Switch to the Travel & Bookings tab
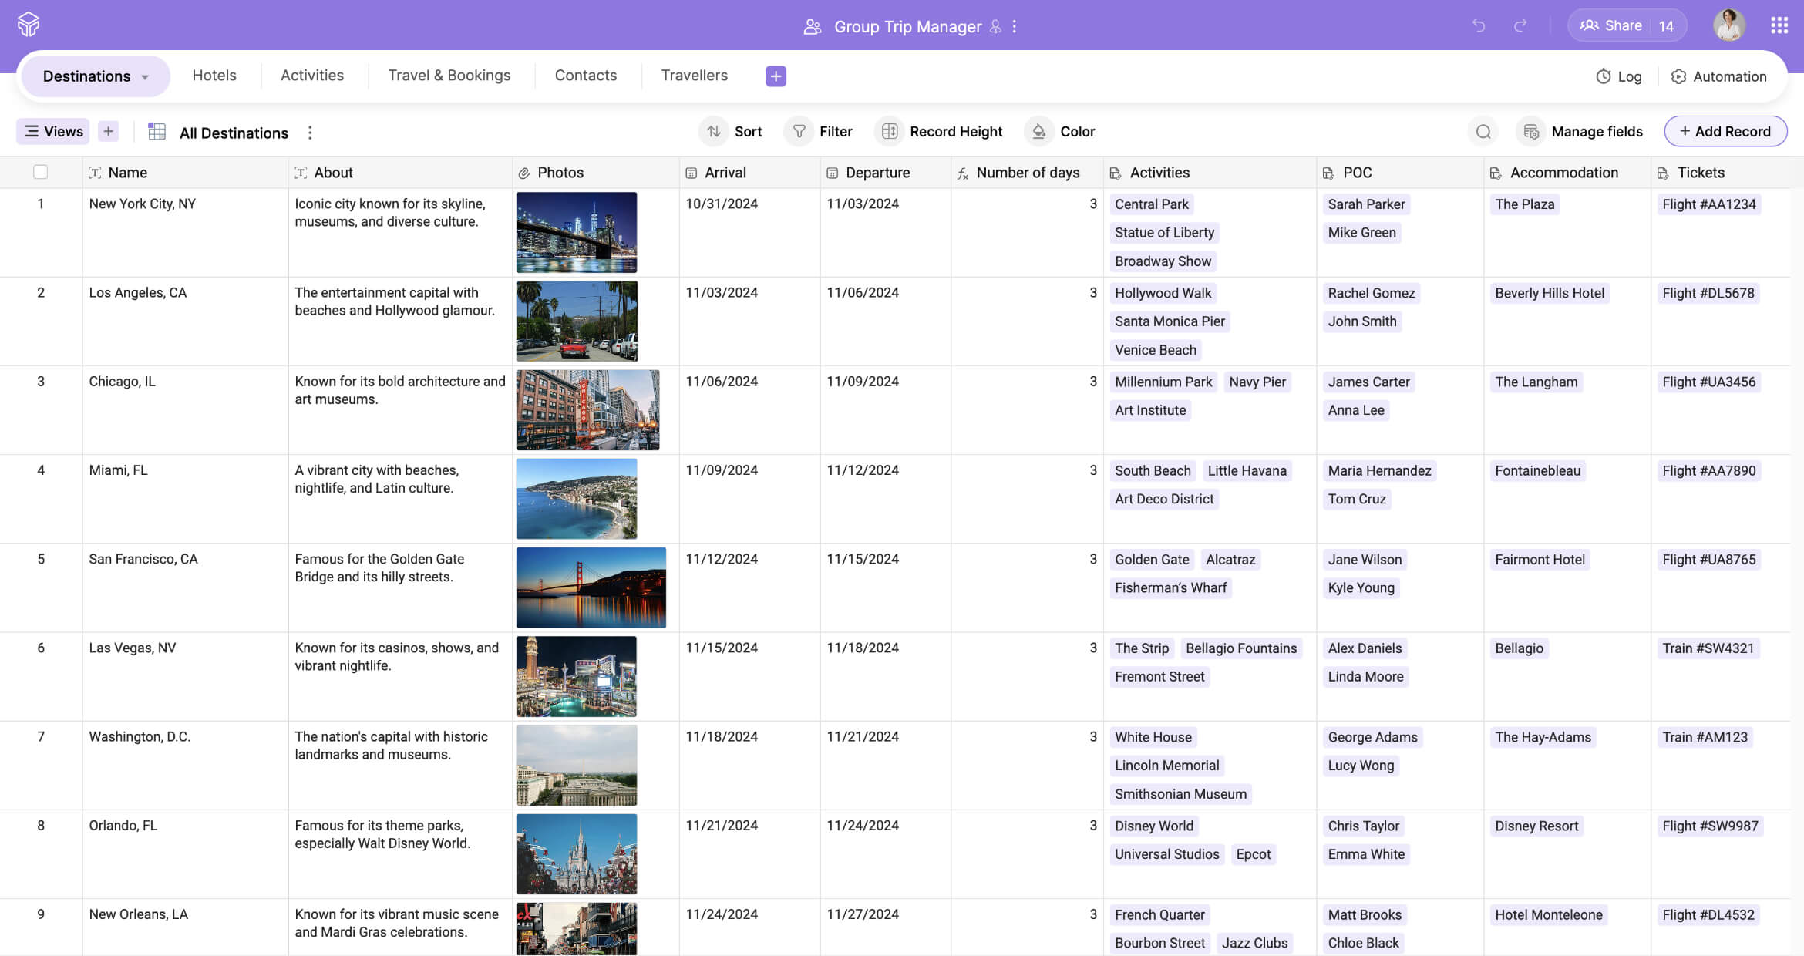1804x956 pixels. coord(449,76)
